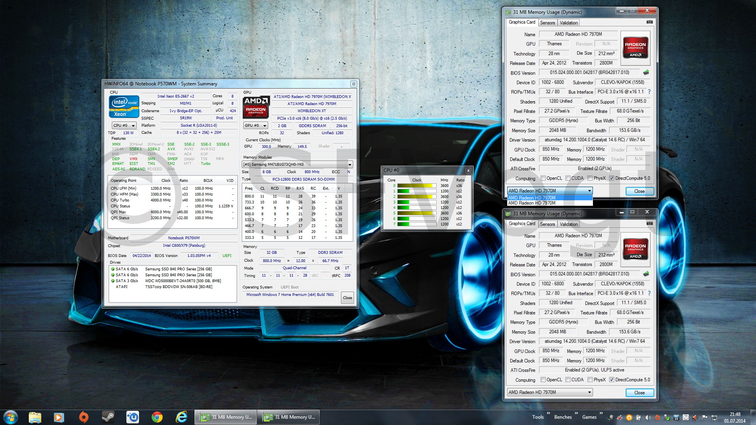
Task: Click the screenshot camera icon in lower GPU-Z
Action: point(650,224)
